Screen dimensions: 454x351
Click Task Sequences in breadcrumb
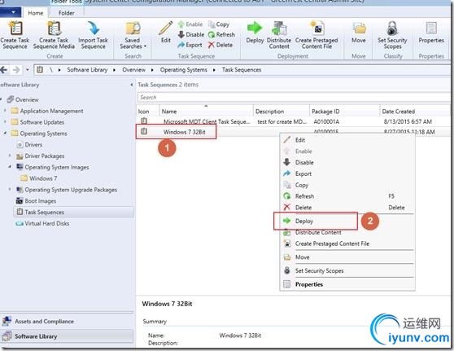[x=242, y=70]
